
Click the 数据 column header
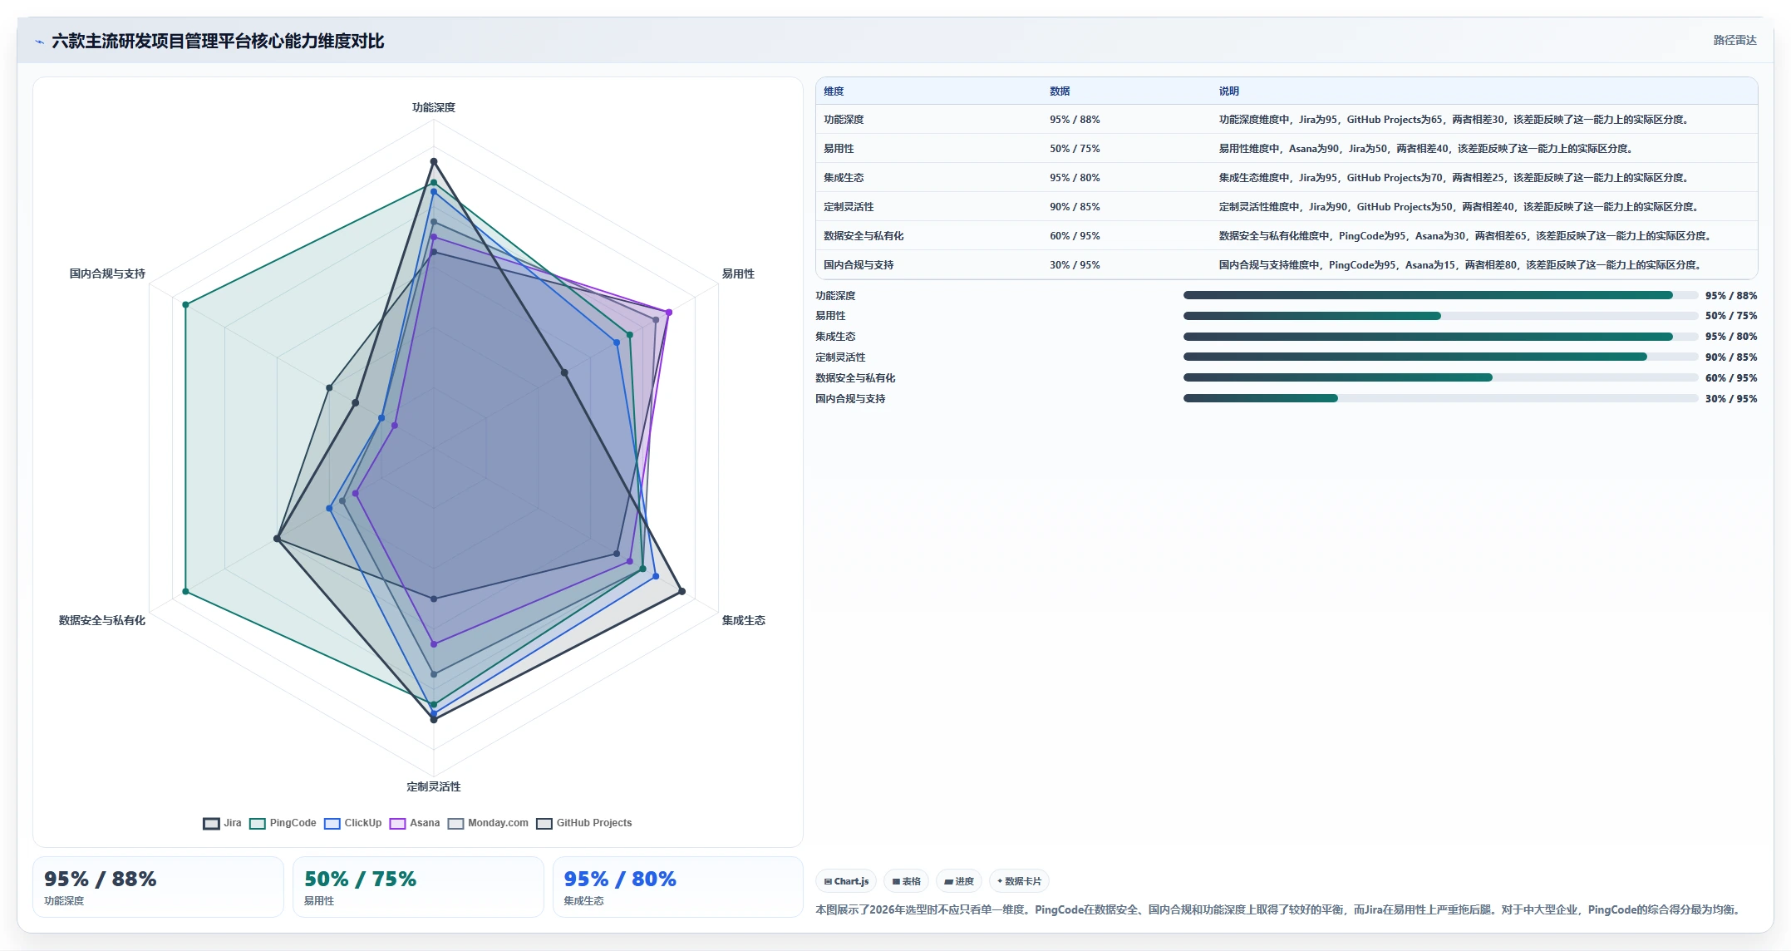1060,91
